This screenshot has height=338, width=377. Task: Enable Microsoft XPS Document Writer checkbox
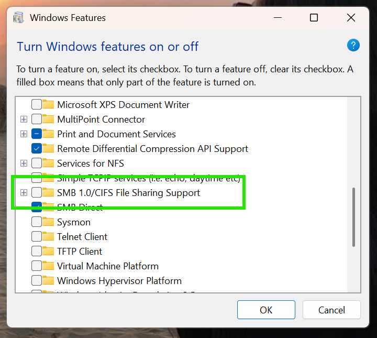37,104
